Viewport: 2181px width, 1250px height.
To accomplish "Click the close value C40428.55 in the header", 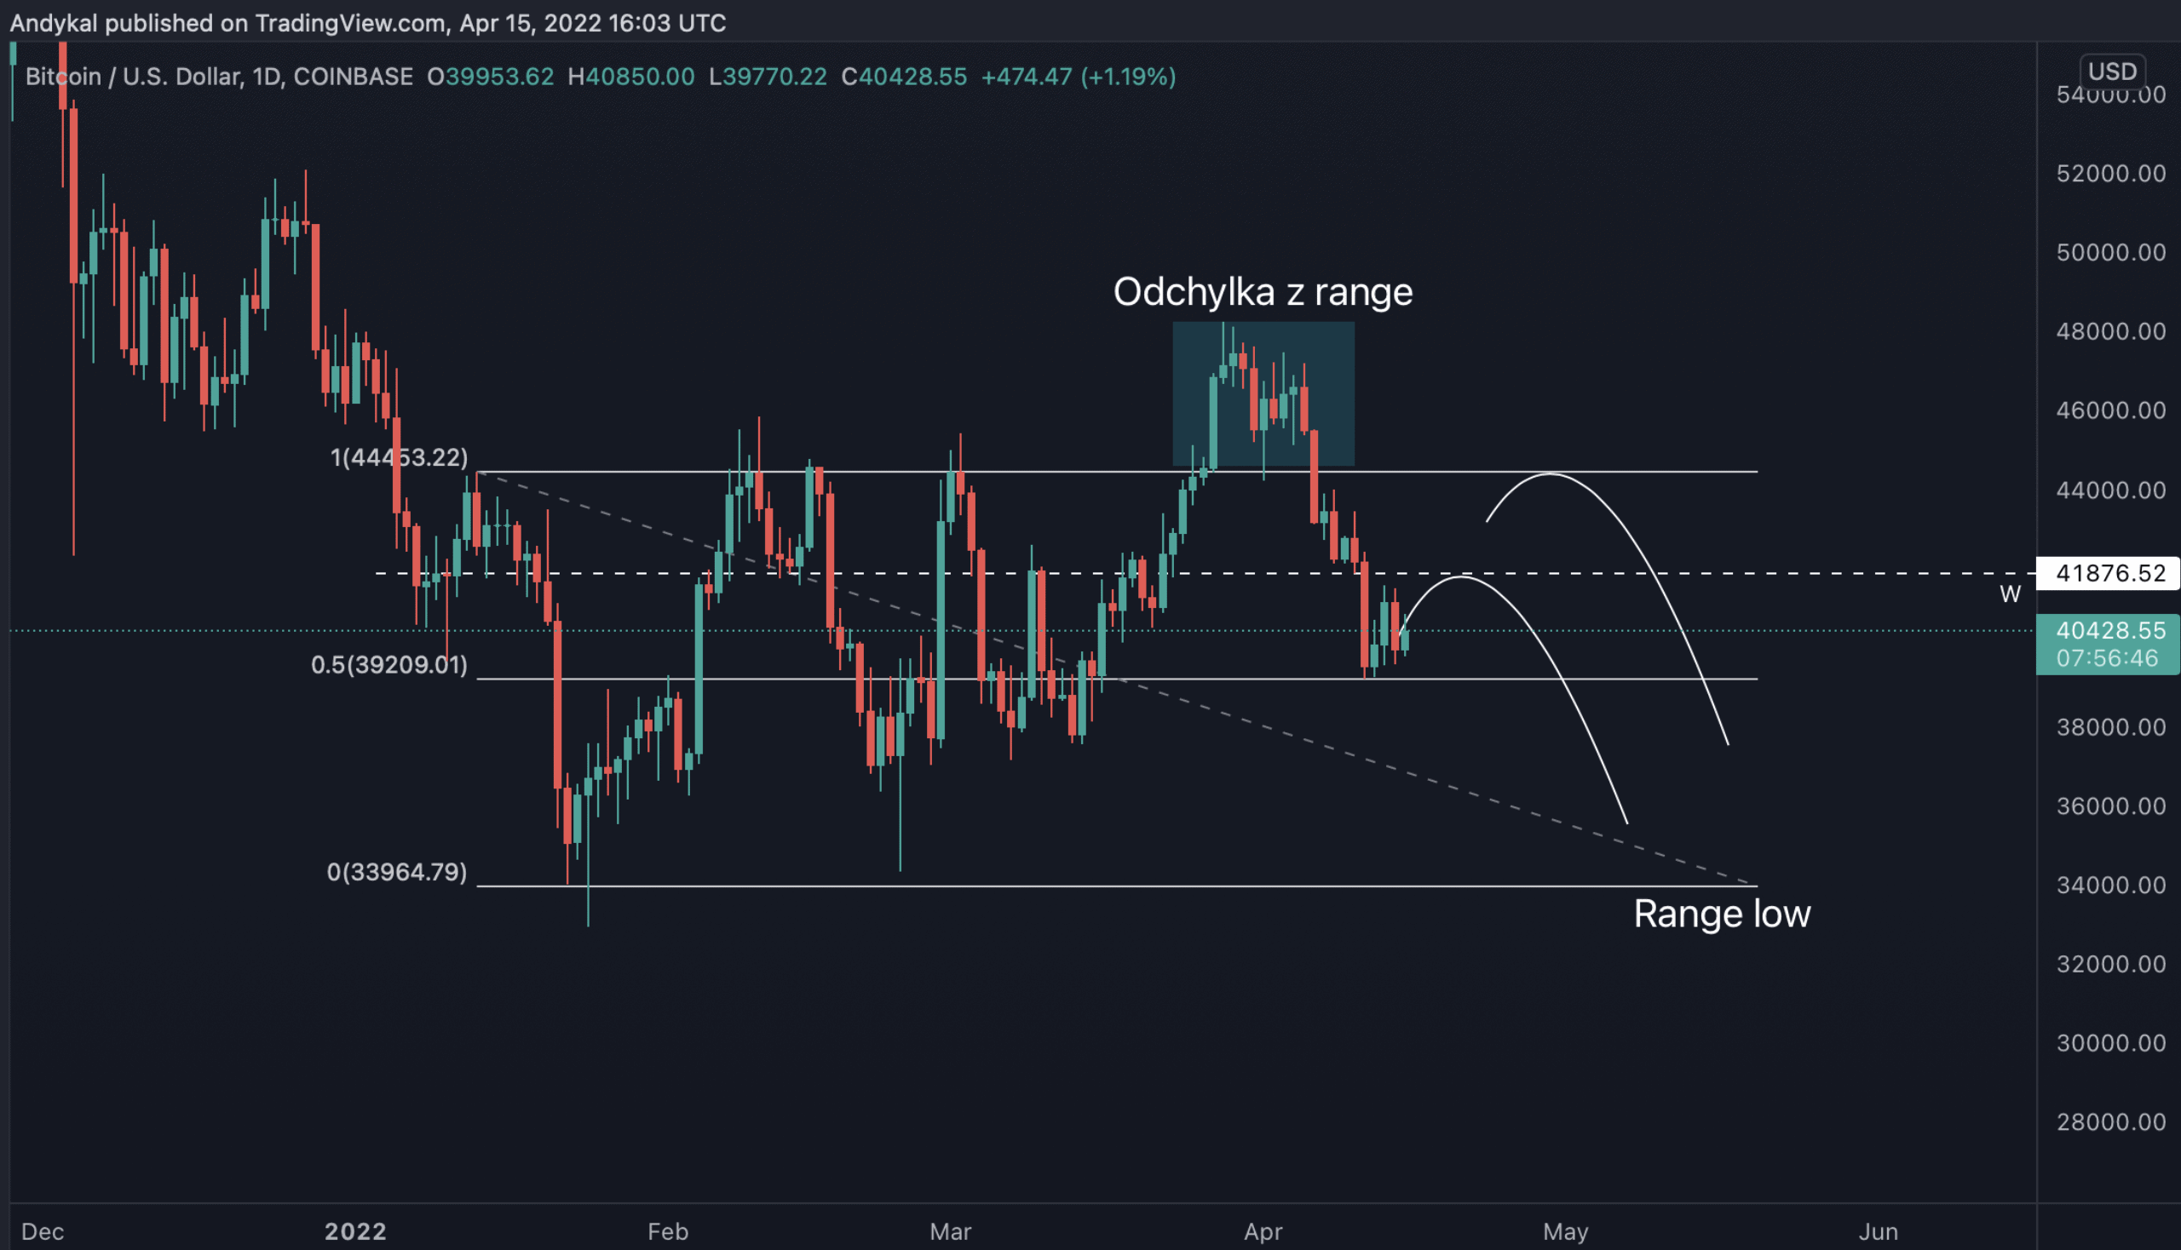I will tap(904, 77).
